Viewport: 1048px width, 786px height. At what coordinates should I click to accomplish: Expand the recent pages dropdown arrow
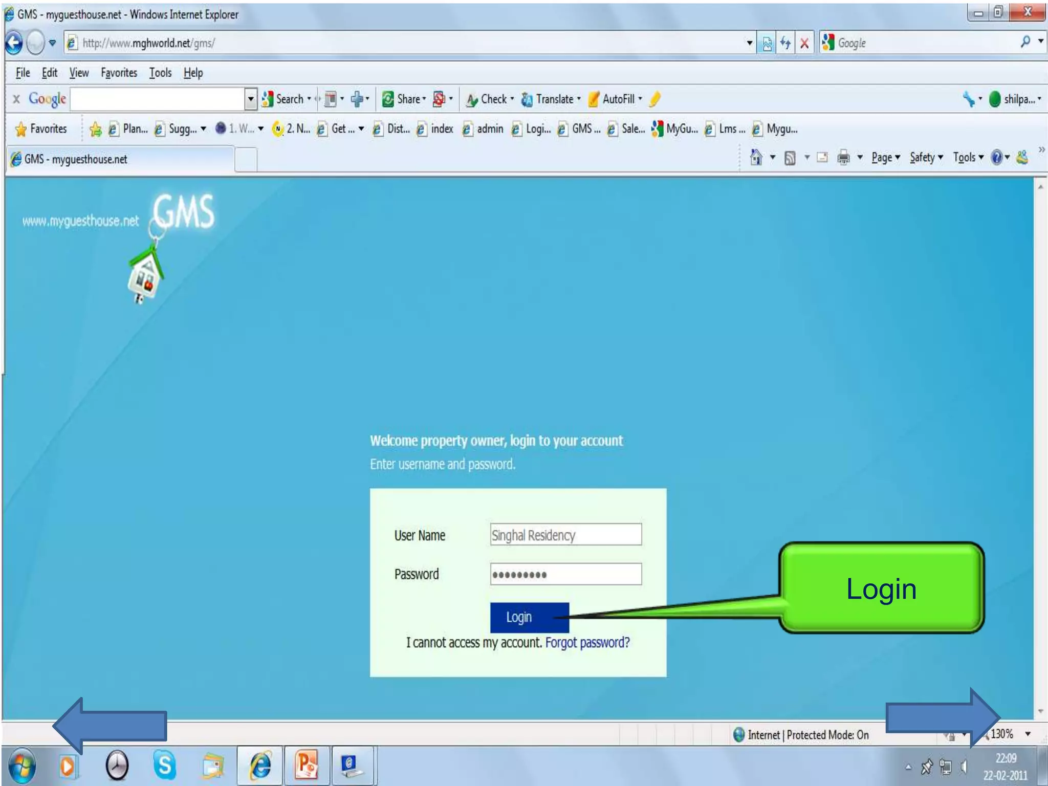pyautogui.click(x=52, y=43)
